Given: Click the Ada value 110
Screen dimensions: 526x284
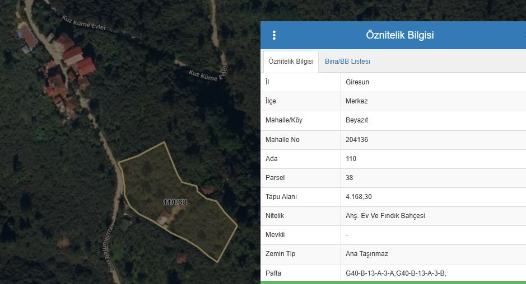Looking at the screenshot, I should 351,159.
